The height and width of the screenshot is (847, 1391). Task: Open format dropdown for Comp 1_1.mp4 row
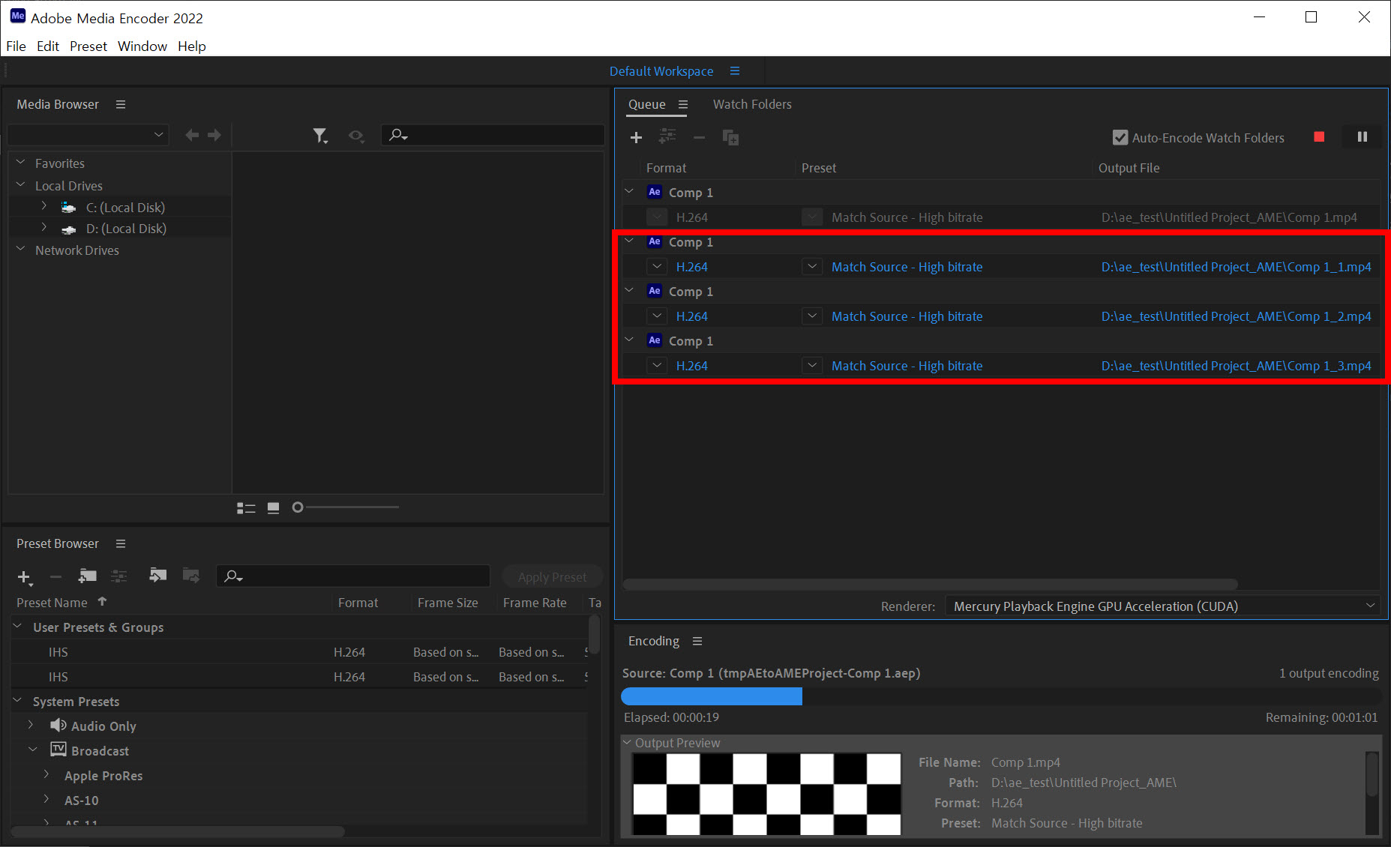(657, 266)
